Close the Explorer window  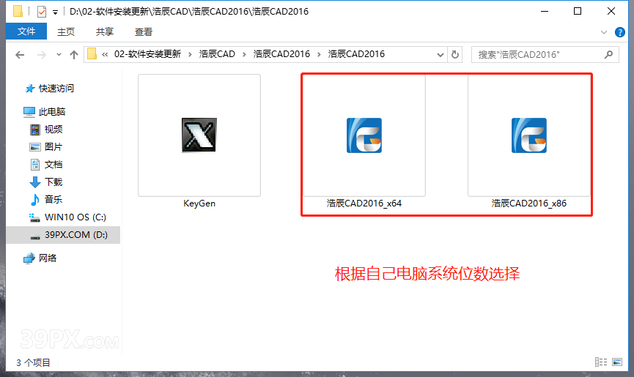[611, 11]
